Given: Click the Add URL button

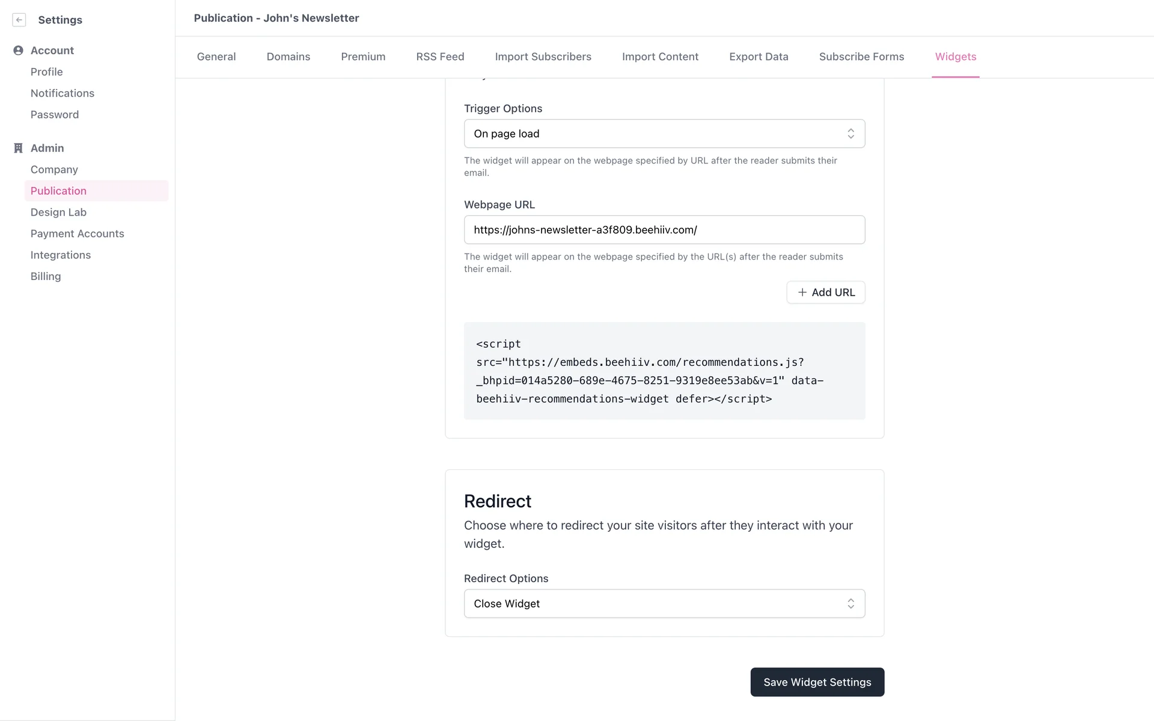Looking at the screenshot, I should point(826,293).
